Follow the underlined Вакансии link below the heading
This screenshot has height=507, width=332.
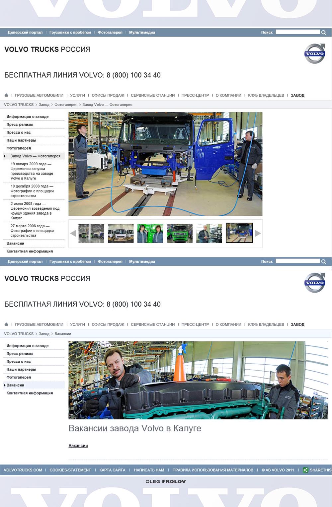(78, 446)
